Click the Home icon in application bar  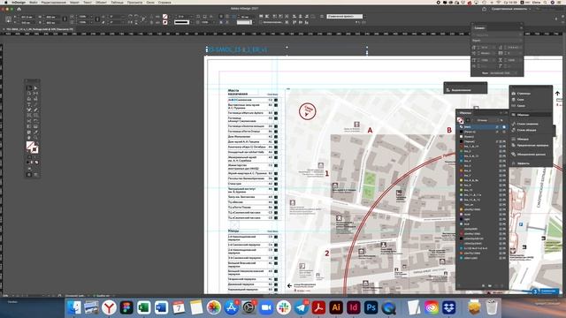coord(19,9)
